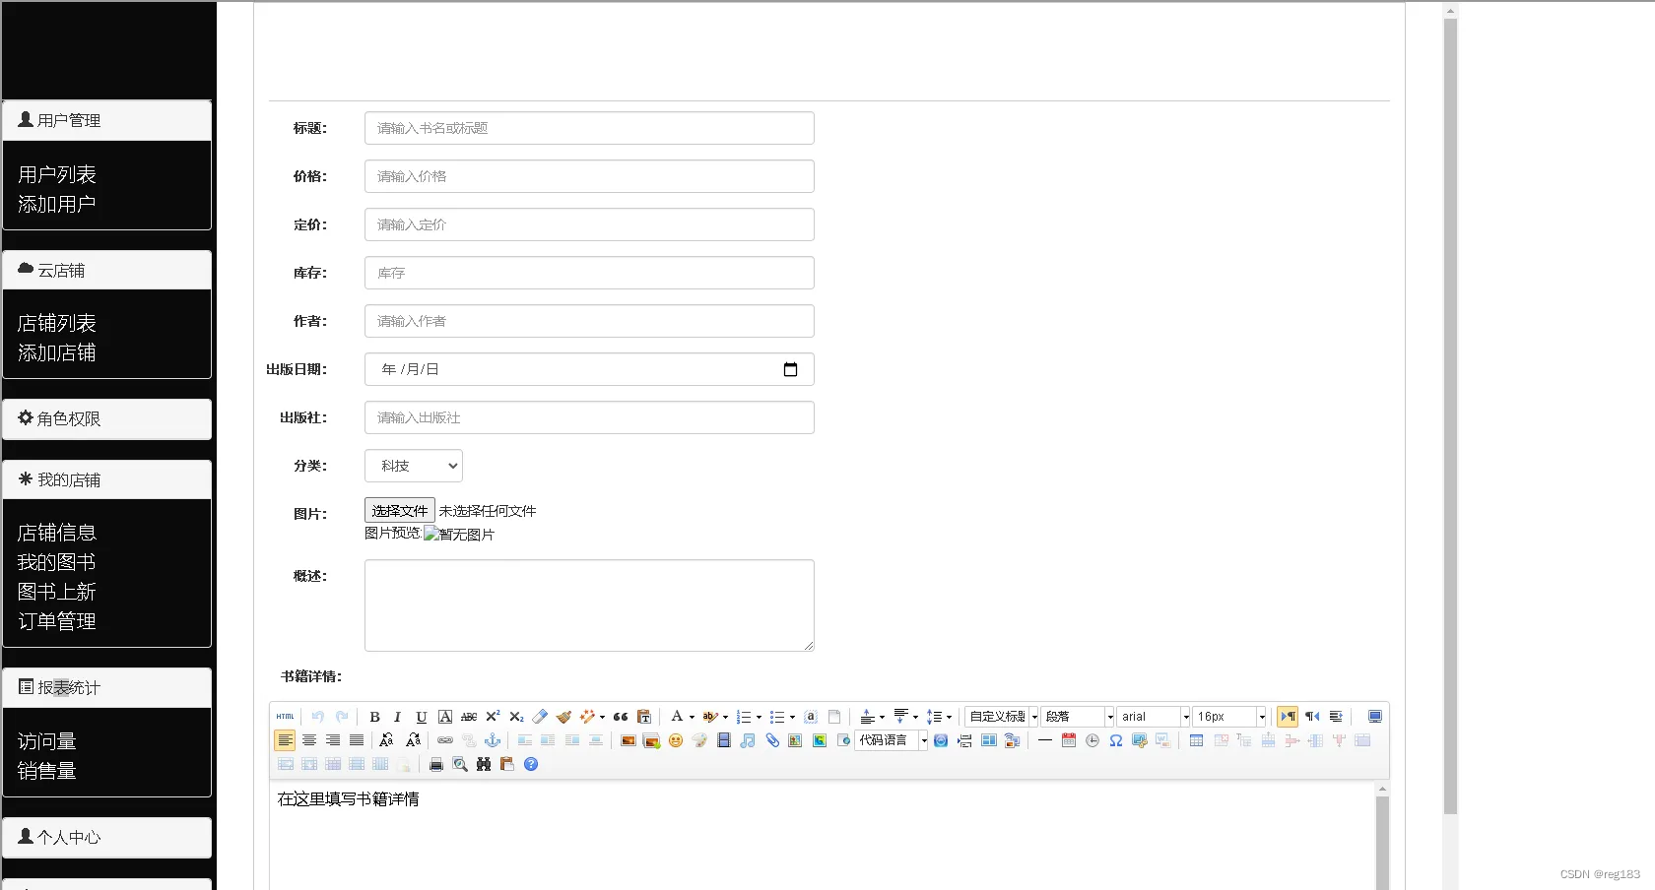The width and height of the screenshot is (1655, 890).
Task: Toggle editor fullscreen monitor icon
Action: click(1375, 717)
